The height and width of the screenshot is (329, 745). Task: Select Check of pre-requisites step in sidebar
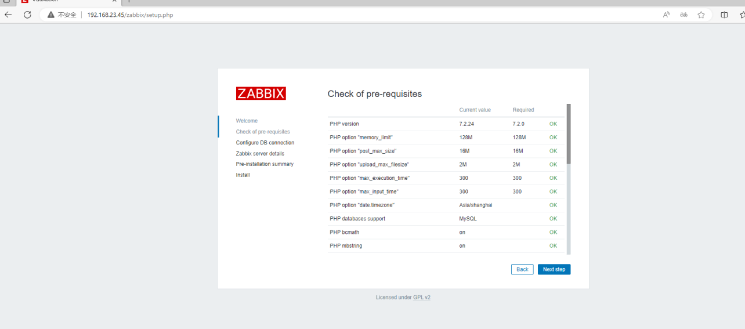pyautogui.click(x=263, y=132)
